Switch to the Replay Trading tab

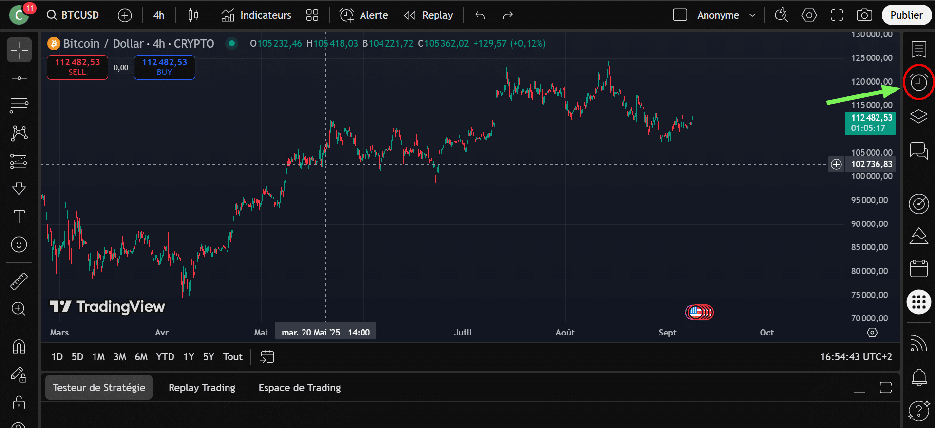pyautogui.click(x=202, y=388)
